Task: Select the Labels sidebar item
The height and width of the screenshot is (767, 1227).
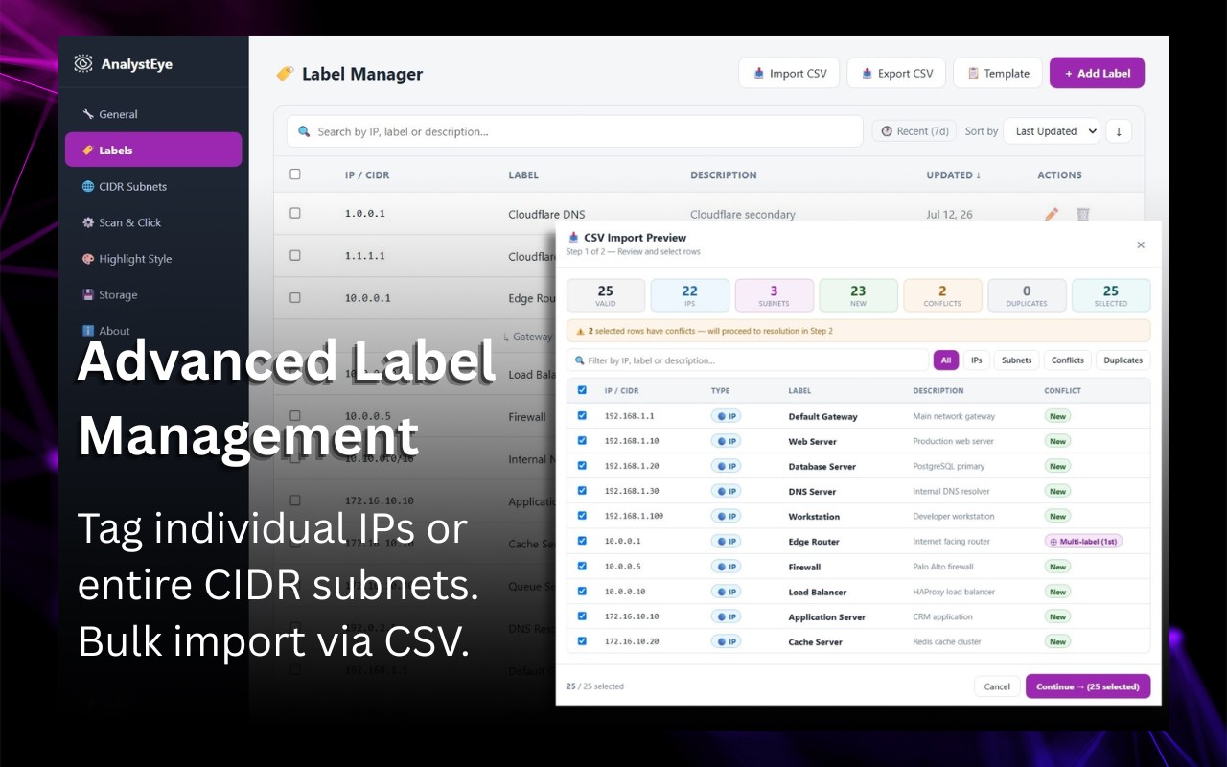Action: (153, 150)
